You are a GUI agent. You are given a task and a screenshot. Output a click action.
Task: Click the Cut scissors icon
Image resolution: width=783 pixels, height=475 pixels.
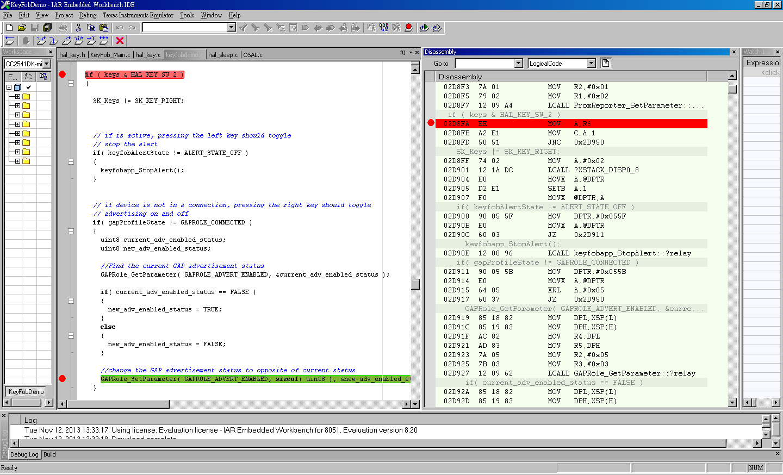[x=78, y=27]
